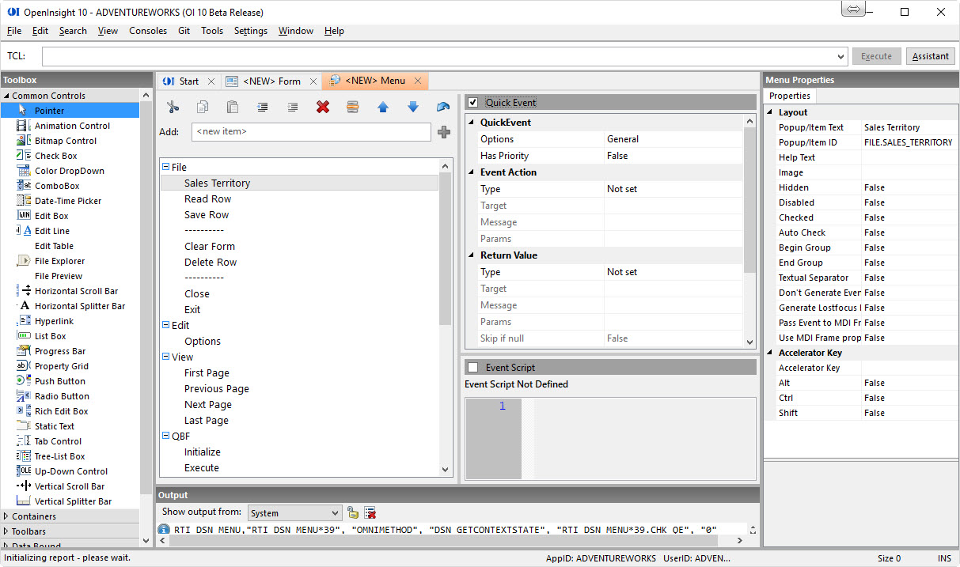The height and width of the screenshot is (567, 960).
Task: Click the Paste clipboard icon in menu designer
Action: pyautogui.click(x=233, y=107)
